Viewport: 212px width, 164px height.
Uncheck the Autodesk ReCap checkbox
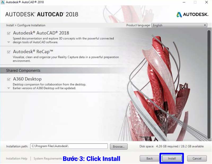coord(9,52)
